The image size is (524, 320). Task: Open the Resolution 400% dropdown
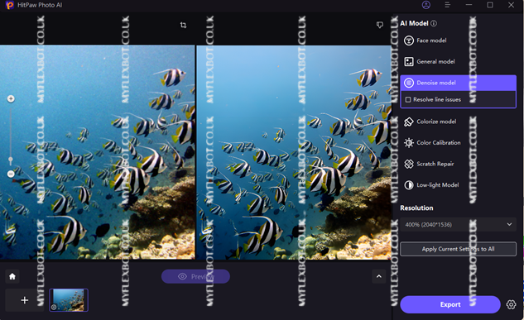pos(458,225)
